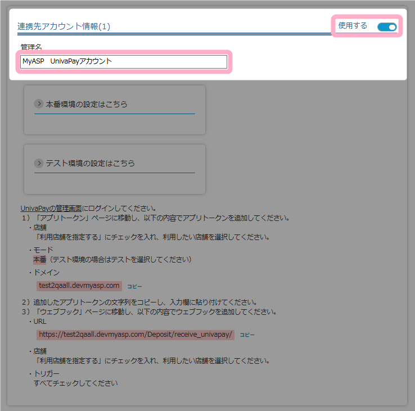Toggle the 使用する switch off
415x411 pixels.
[387, 27]
